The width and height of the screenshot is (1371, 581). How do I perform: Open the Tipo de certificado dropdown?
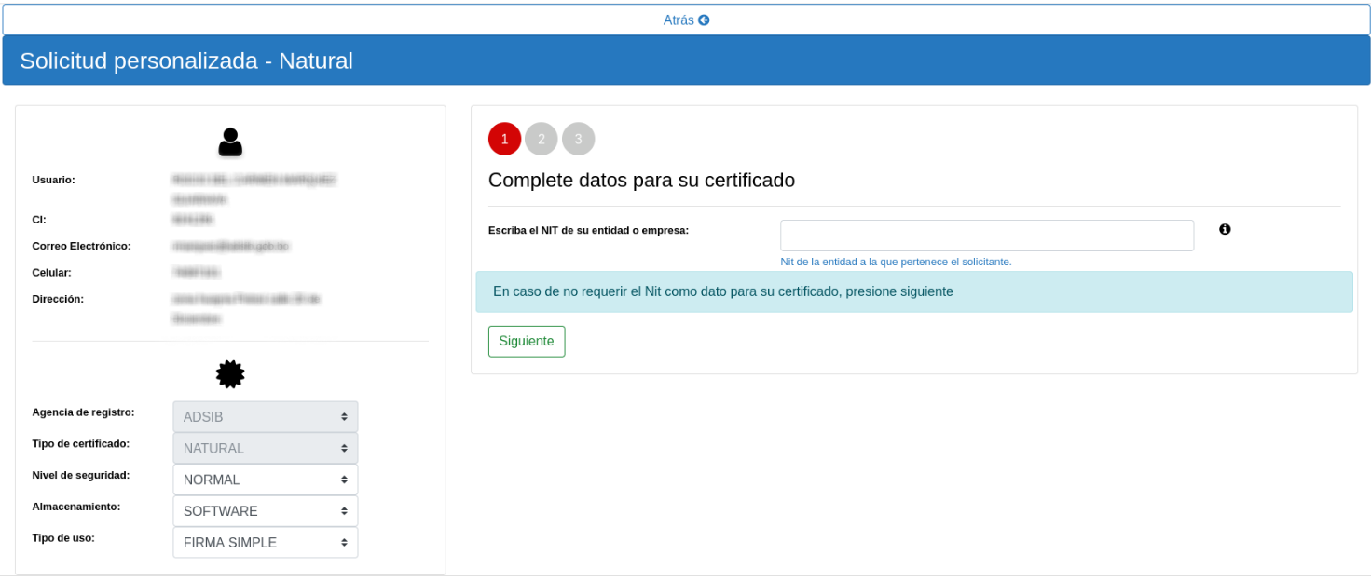265,449
